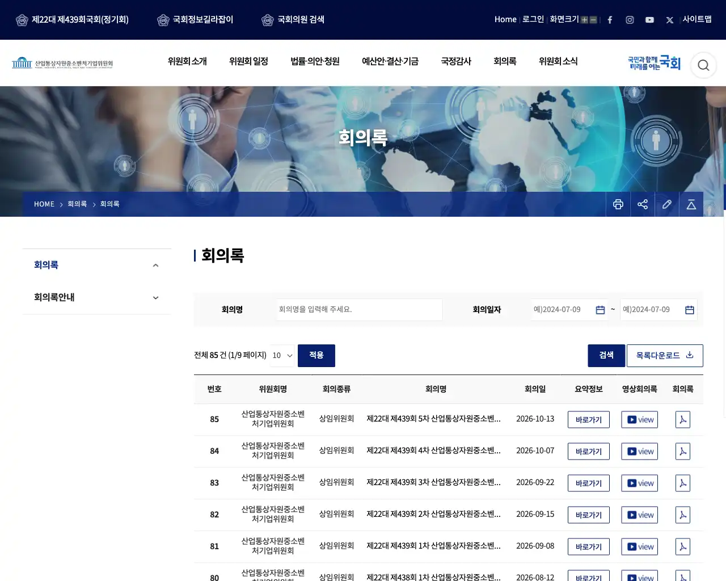Open the YouTube icon link
726x581 pixels.
coord(649,20)
